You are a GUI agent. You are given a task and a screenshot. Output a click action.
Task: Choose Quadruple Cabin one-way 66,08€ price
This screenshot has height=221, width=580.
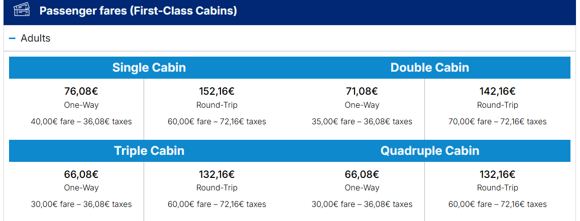362,174
